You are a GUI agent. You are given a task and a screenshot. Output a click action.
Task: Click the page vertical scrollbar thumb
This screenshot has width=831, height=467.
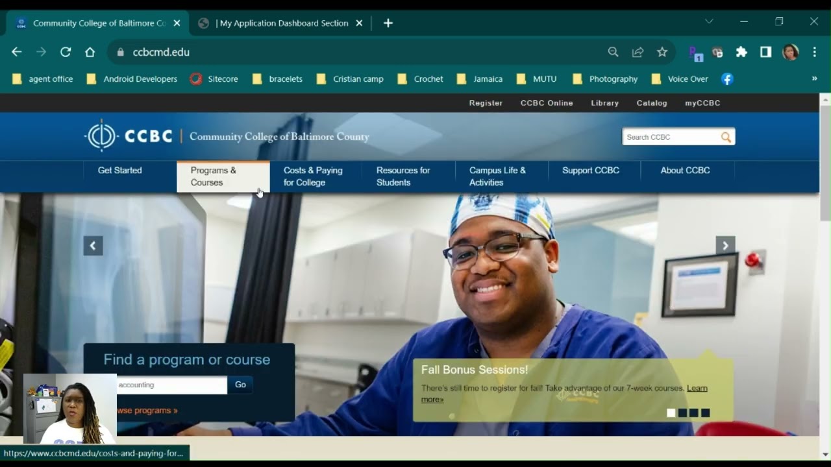[825, 162]
